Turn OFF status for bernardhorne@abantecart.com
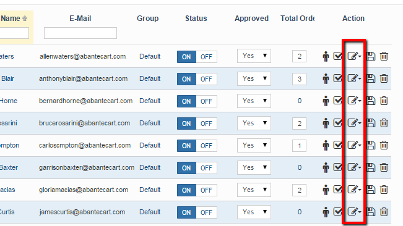403x226 pixels. (206, 101)
